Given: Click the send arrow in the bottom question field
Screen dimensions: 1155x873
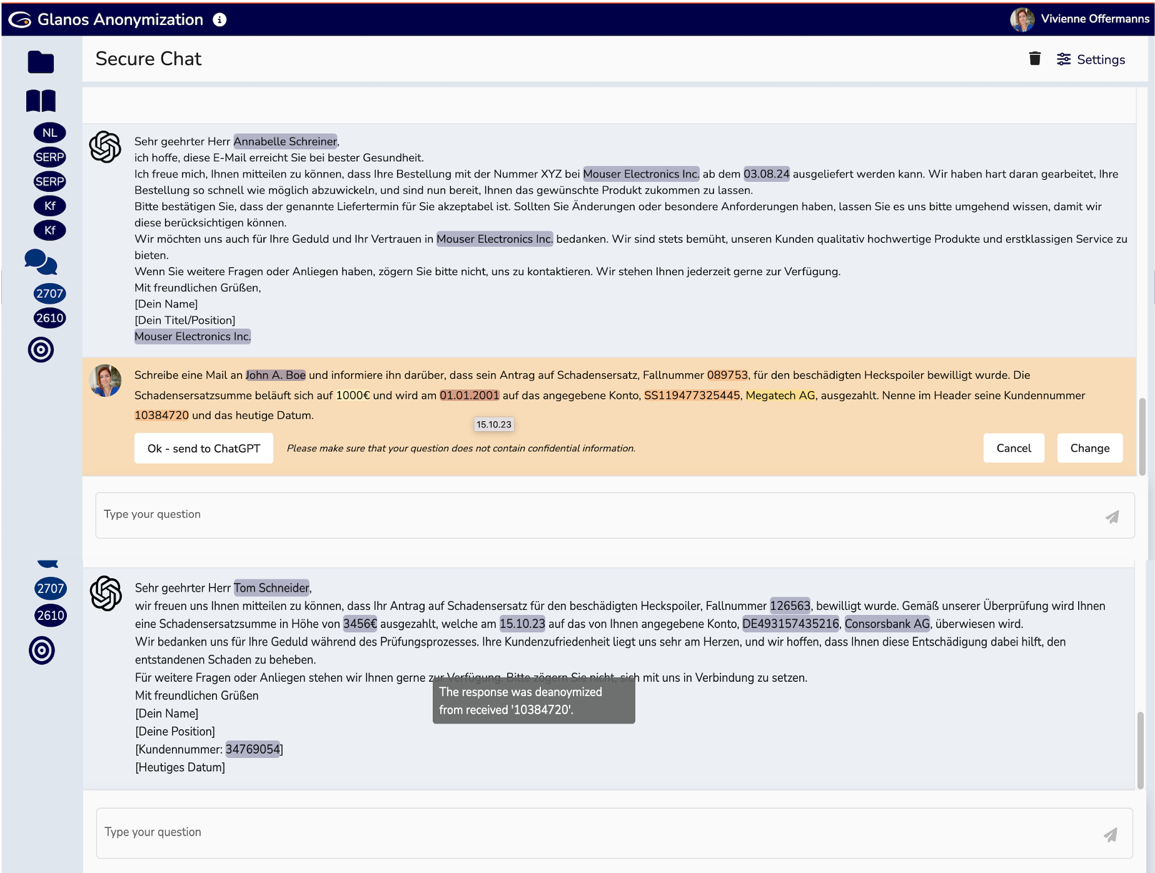Looking at the screenshot, I should pos(1111,835).
